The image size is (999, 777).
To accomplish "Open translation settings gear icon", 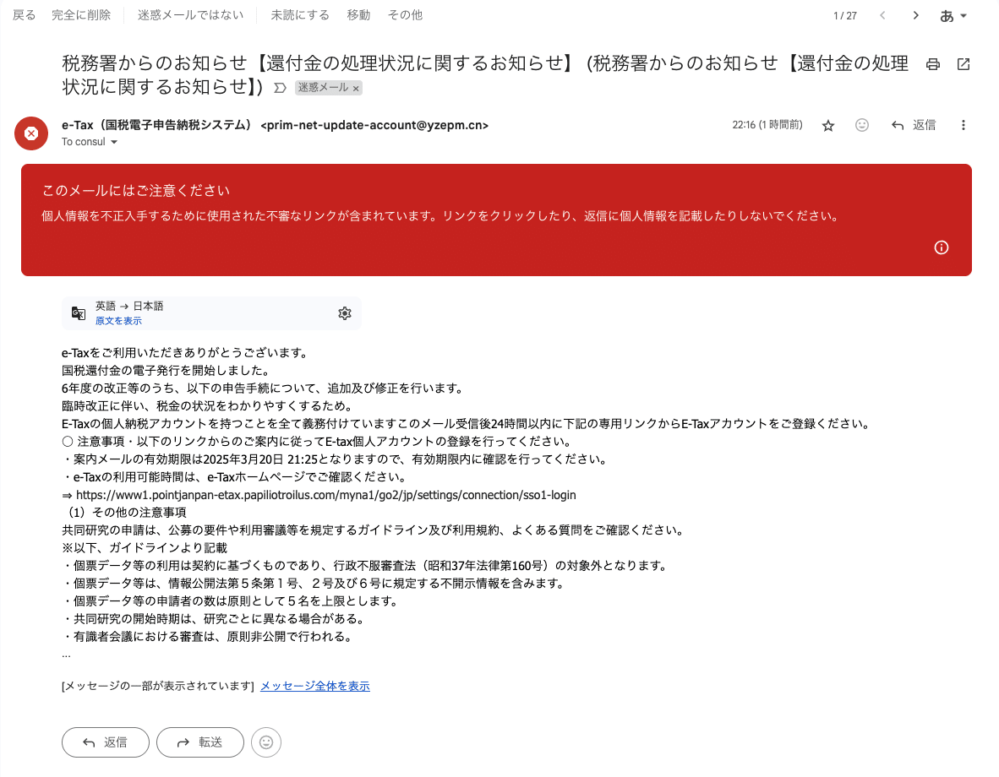I will (x=345, y=313).
